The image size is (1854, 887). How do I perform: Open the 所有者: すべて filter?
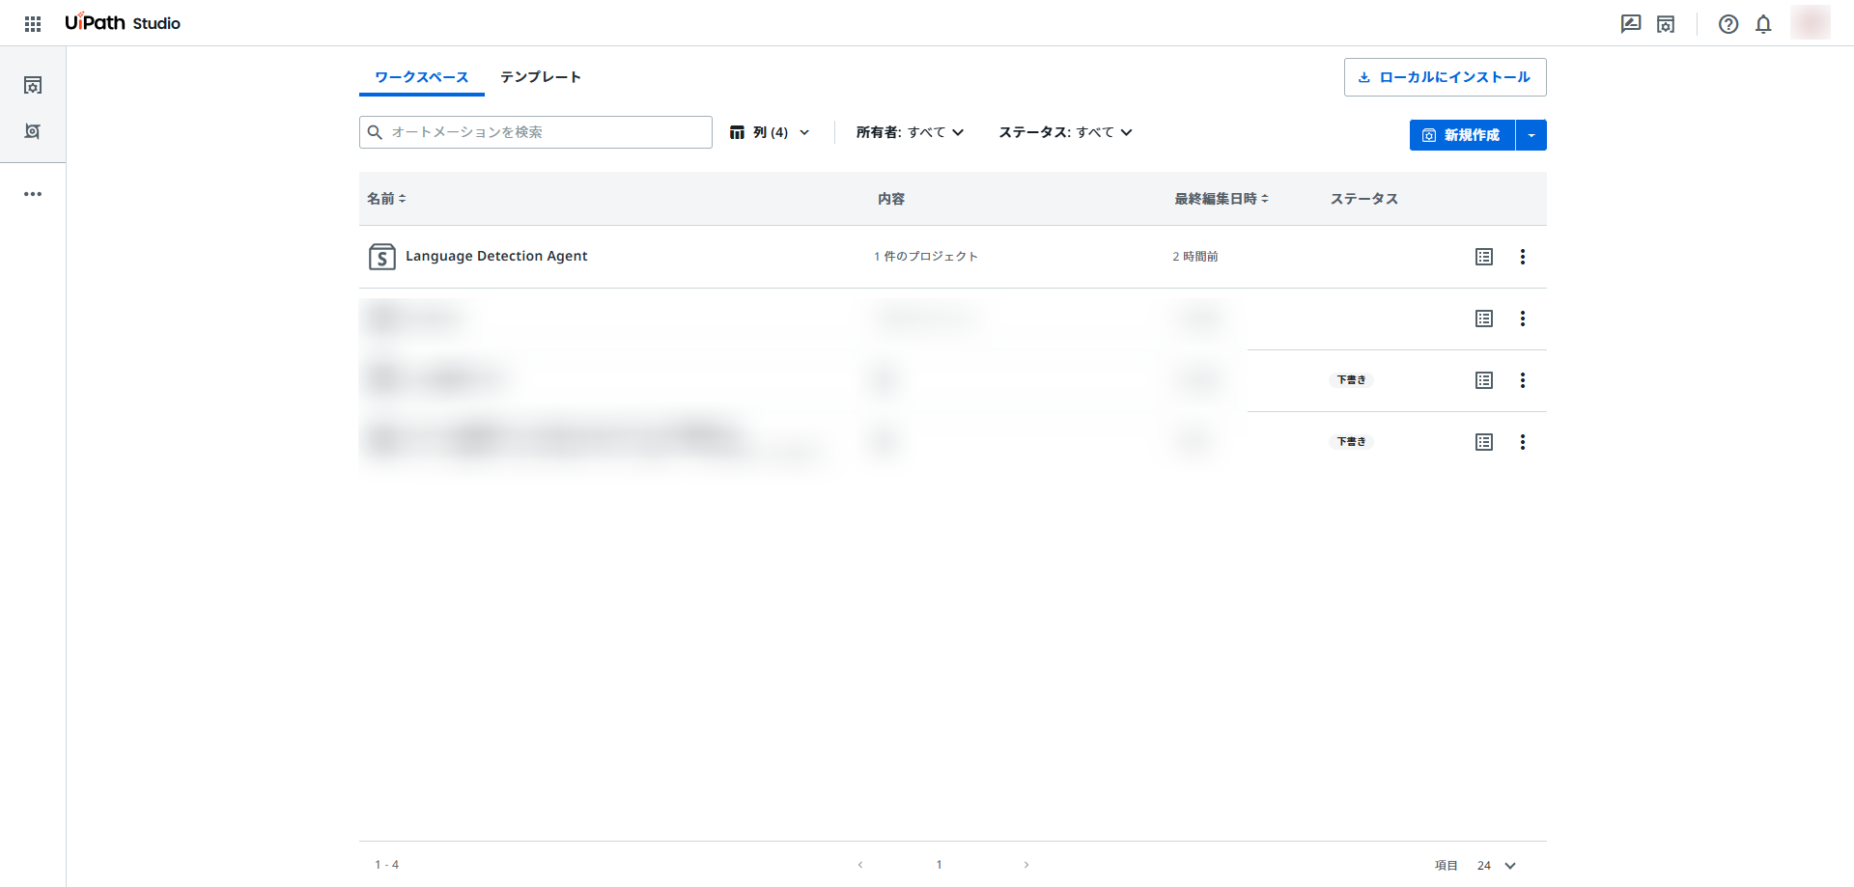click(910, 132)
